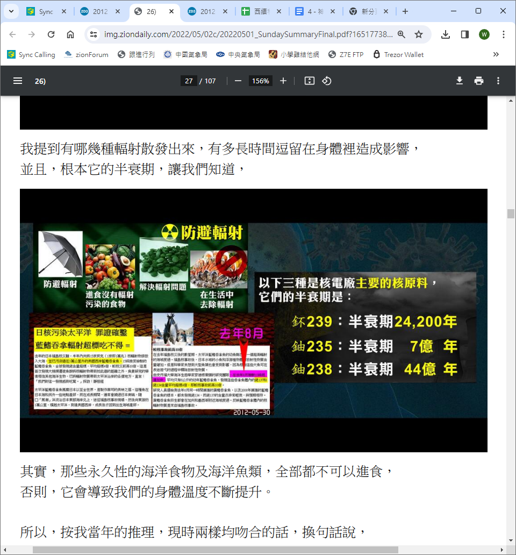Open PDF viewer more actions menu
The width and height of the screenshot is (516, 555).
coord(498,81)
